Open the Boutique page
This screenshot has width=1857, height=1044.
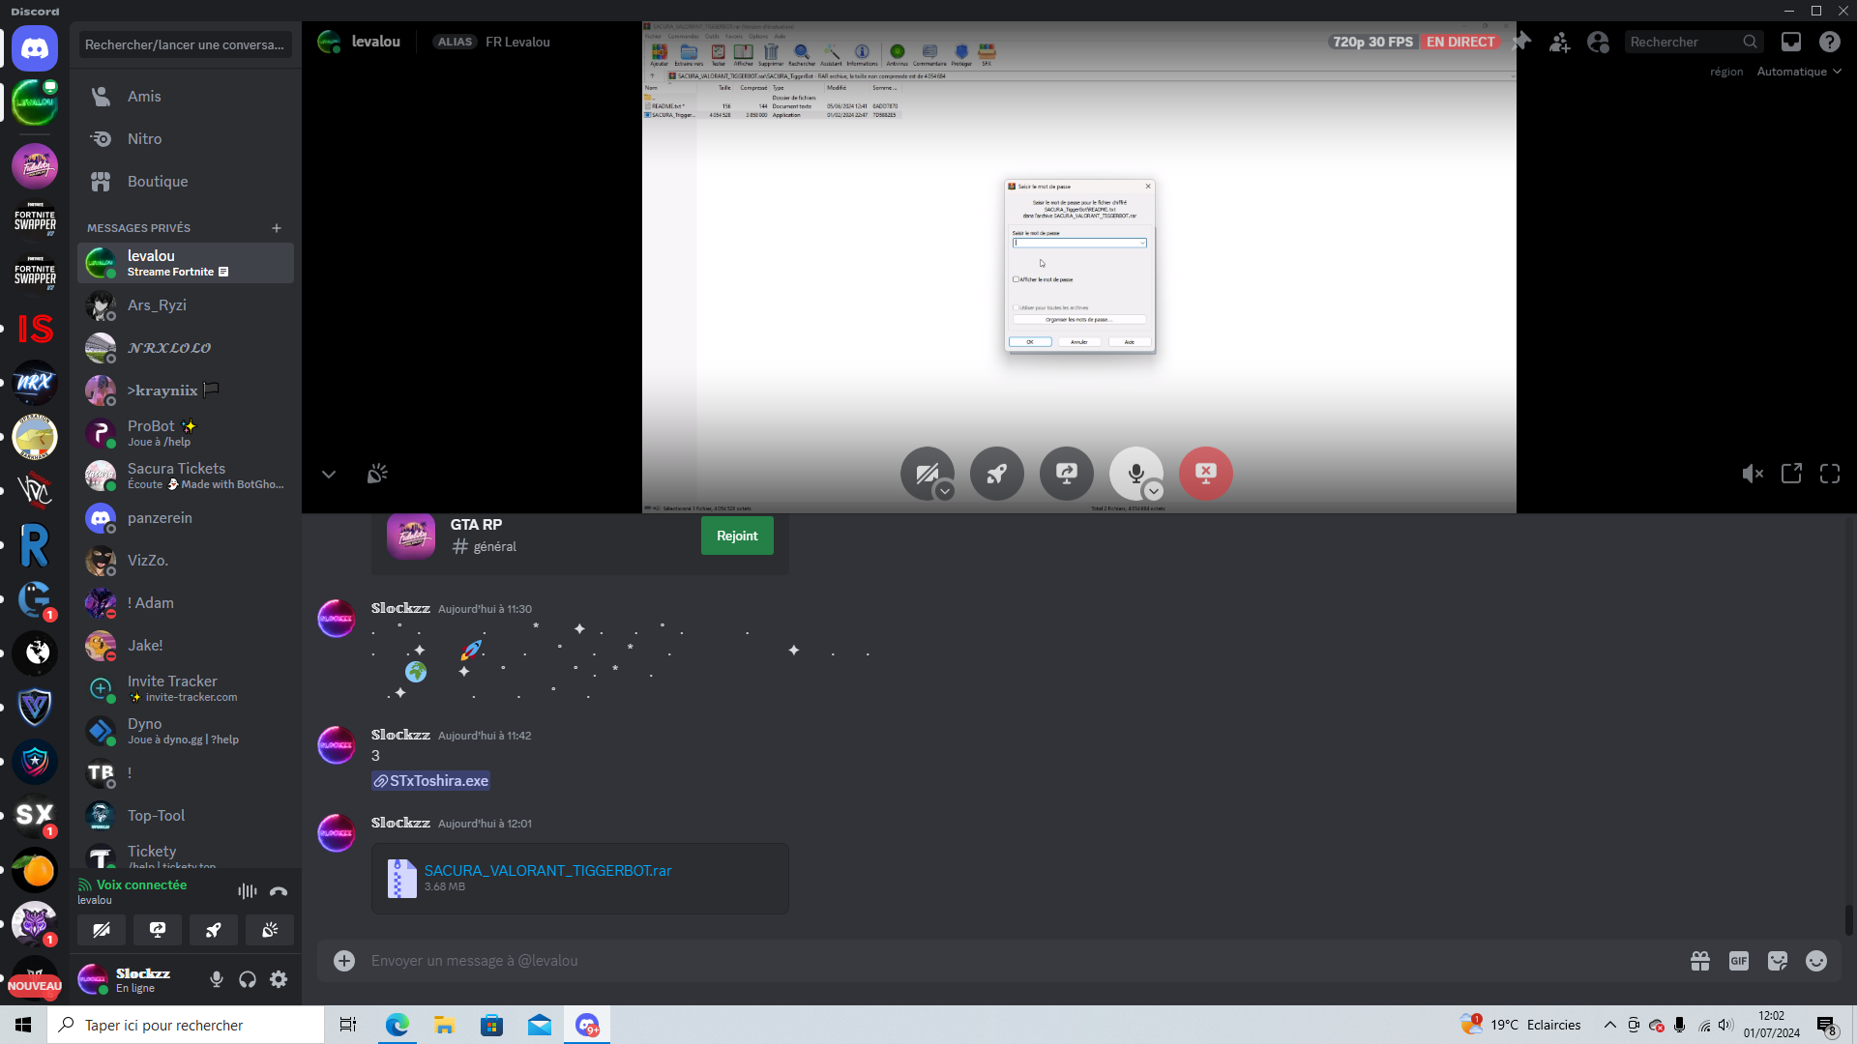(x=186, y=182)
